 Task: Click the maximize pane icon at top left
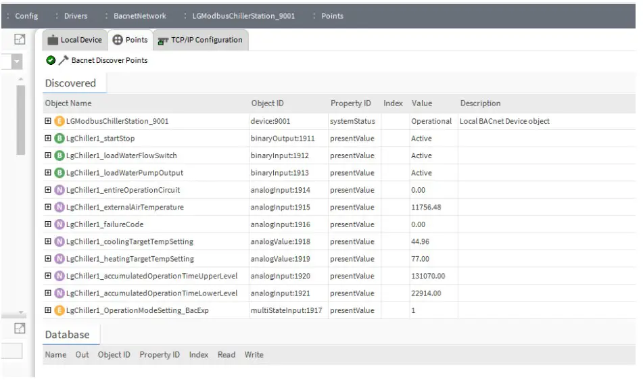pos(20,40)
